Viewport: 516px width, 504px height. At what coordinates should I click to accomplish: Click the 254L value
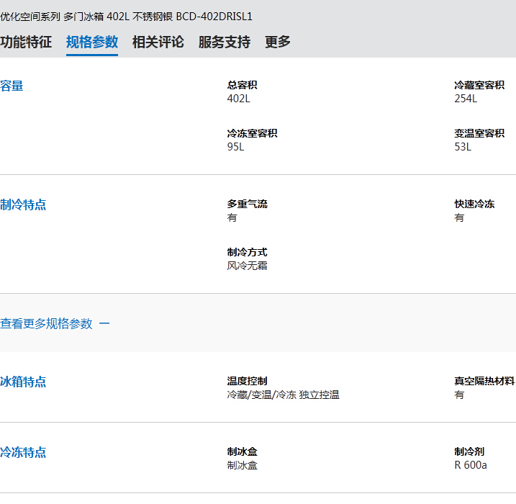coord(466,99)
